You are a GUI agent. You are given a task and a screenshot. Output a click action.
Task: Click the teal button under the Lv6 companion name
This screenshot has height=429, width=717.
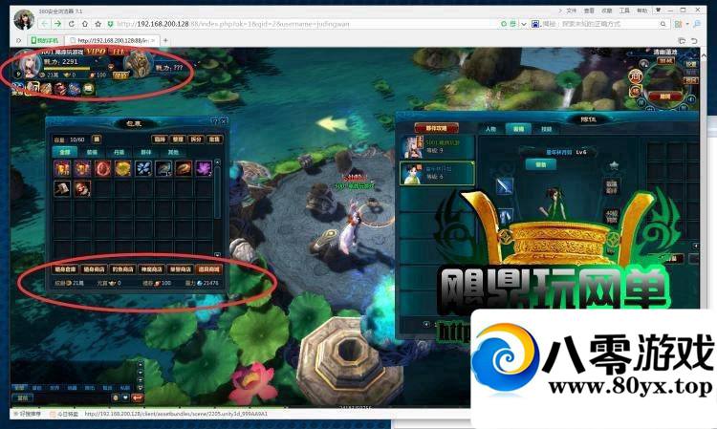coord(540,164)
